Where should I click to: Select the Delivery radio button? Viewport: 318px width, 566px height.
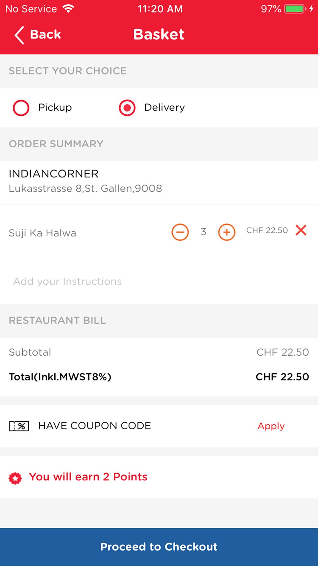127,108
